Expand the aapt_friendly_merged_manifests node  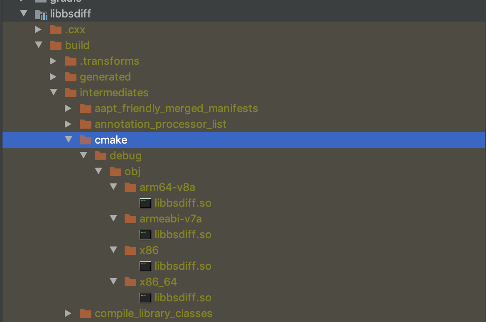pos(69,108)
